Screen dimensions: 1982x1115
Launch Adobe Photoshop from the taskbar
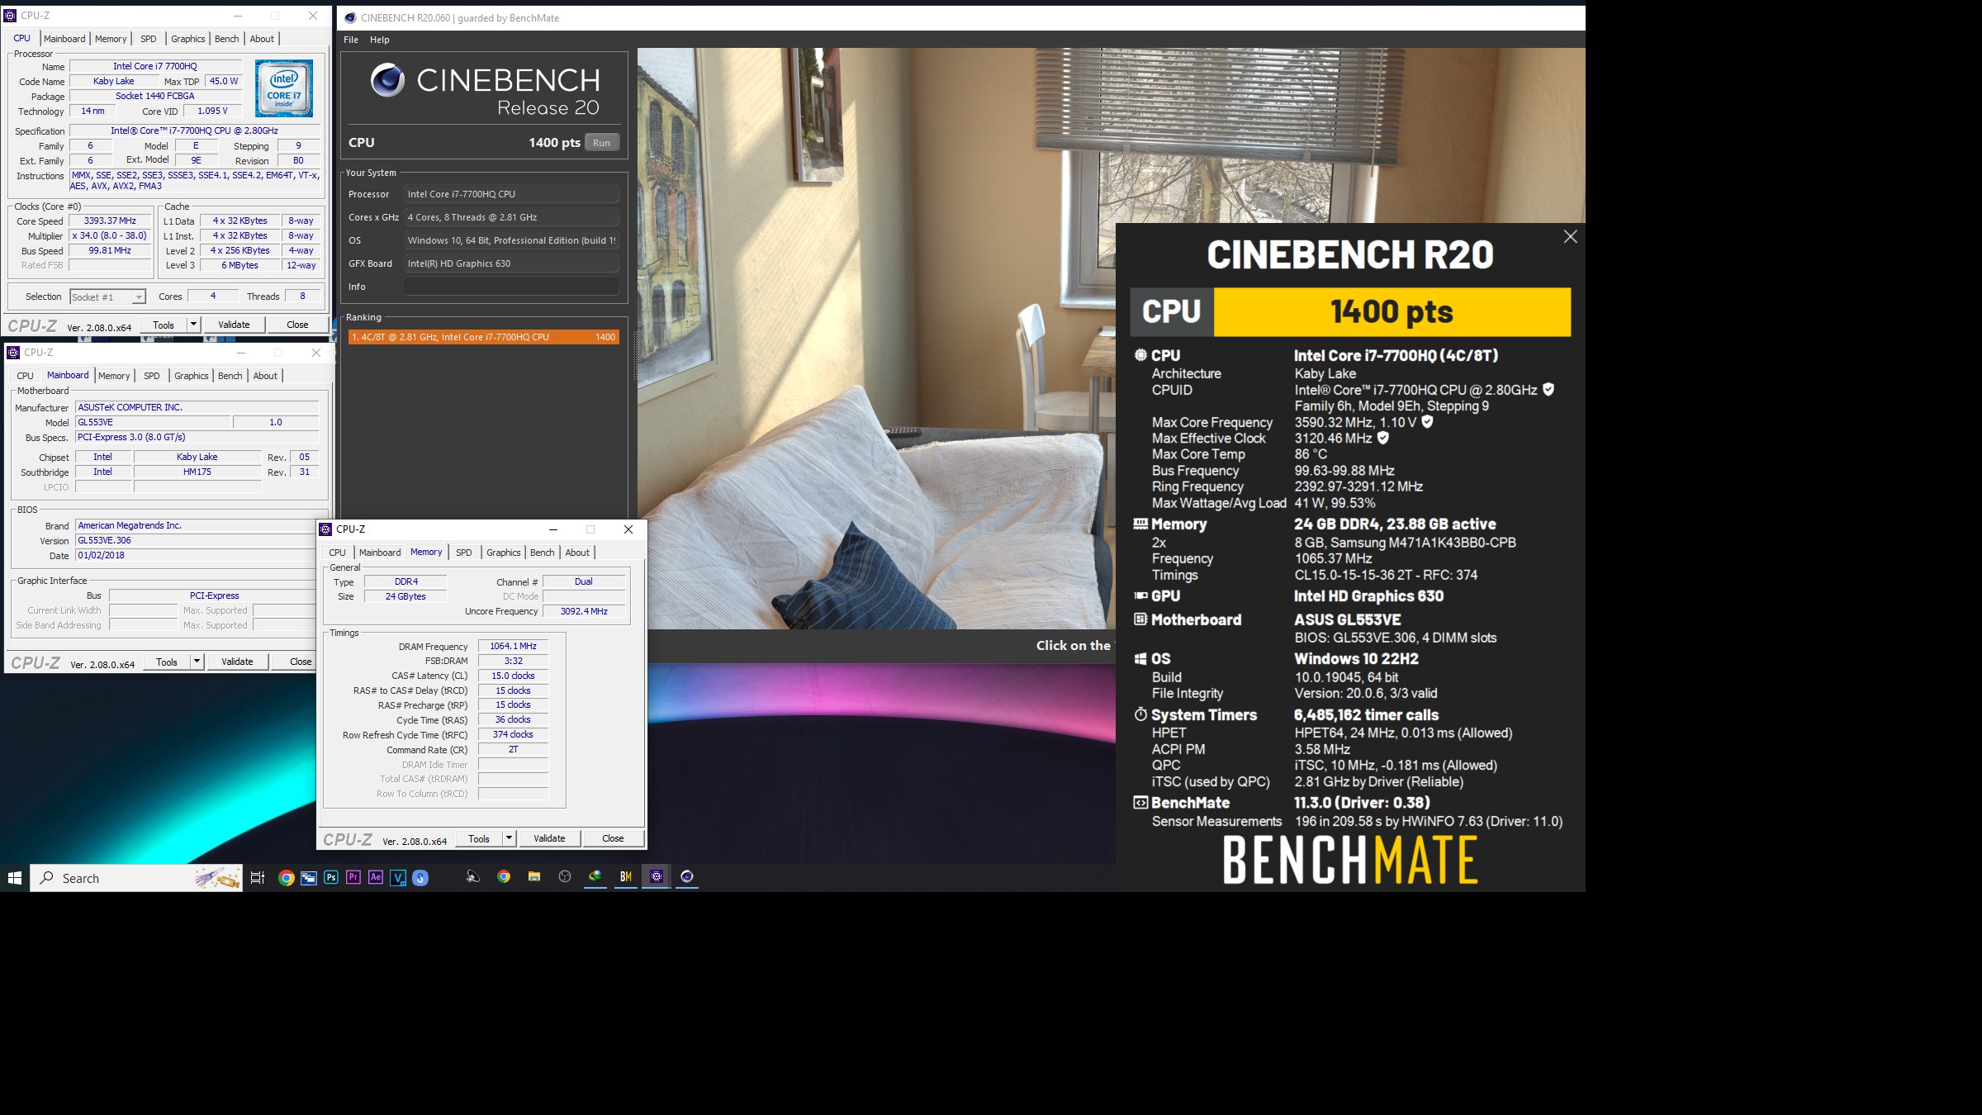tap(331, 877)
